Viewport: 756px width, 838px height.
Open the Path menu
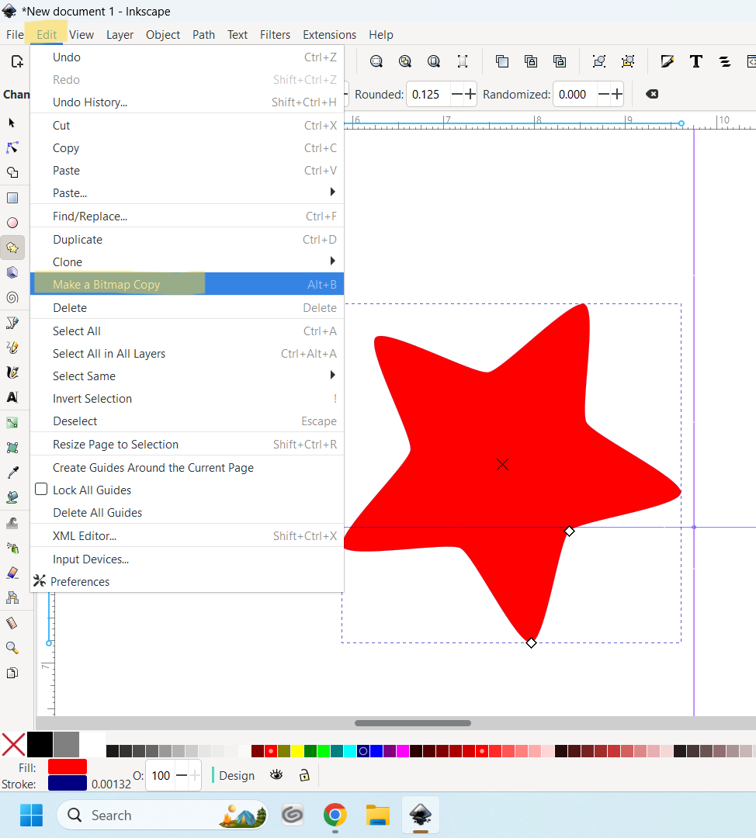[x=203, y=35]
